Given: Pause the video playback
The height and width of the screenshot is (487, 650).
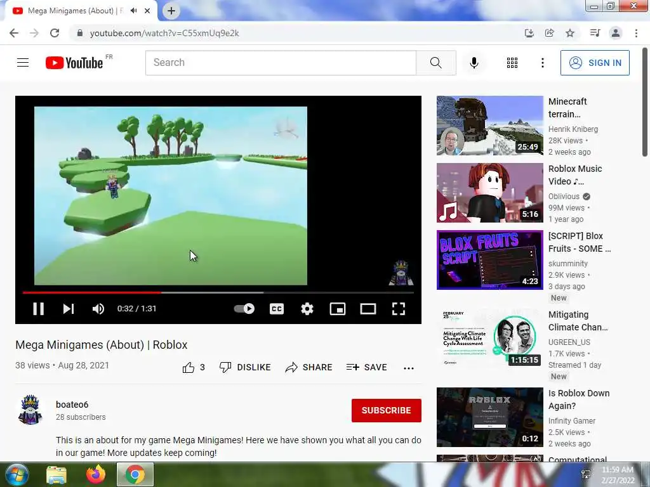Looking at the screenshot, I should click(x=38, y=309).
